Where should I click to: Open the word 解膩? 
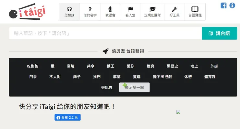[x=117, y=77]
